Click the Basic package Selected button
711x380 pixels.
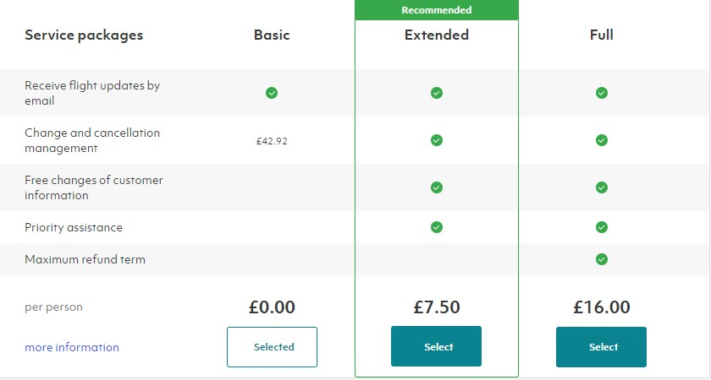coord(272,347)
